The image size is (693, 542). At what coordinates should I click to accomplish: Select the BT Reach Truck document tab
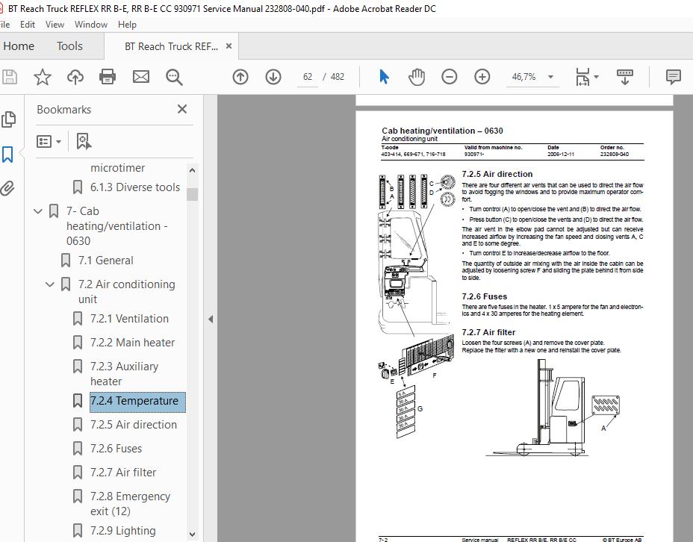tap(171, 46)
